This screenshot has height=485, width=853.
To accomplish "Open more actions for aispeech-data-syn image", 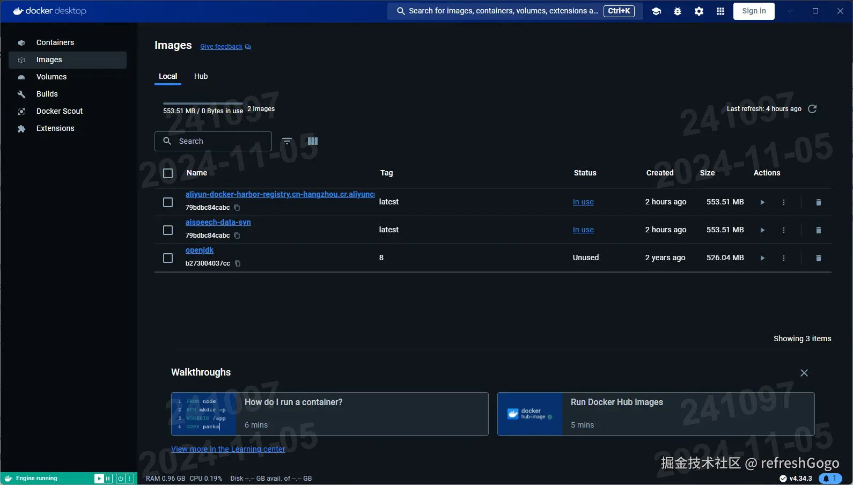I will point(784,230).
